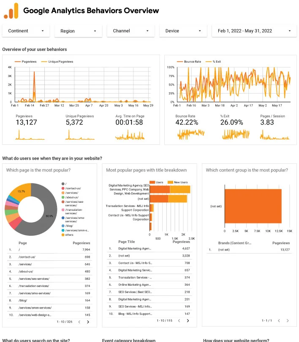Click the Pageviews sparkline under 13,127
299x342 pixels.
30,135
